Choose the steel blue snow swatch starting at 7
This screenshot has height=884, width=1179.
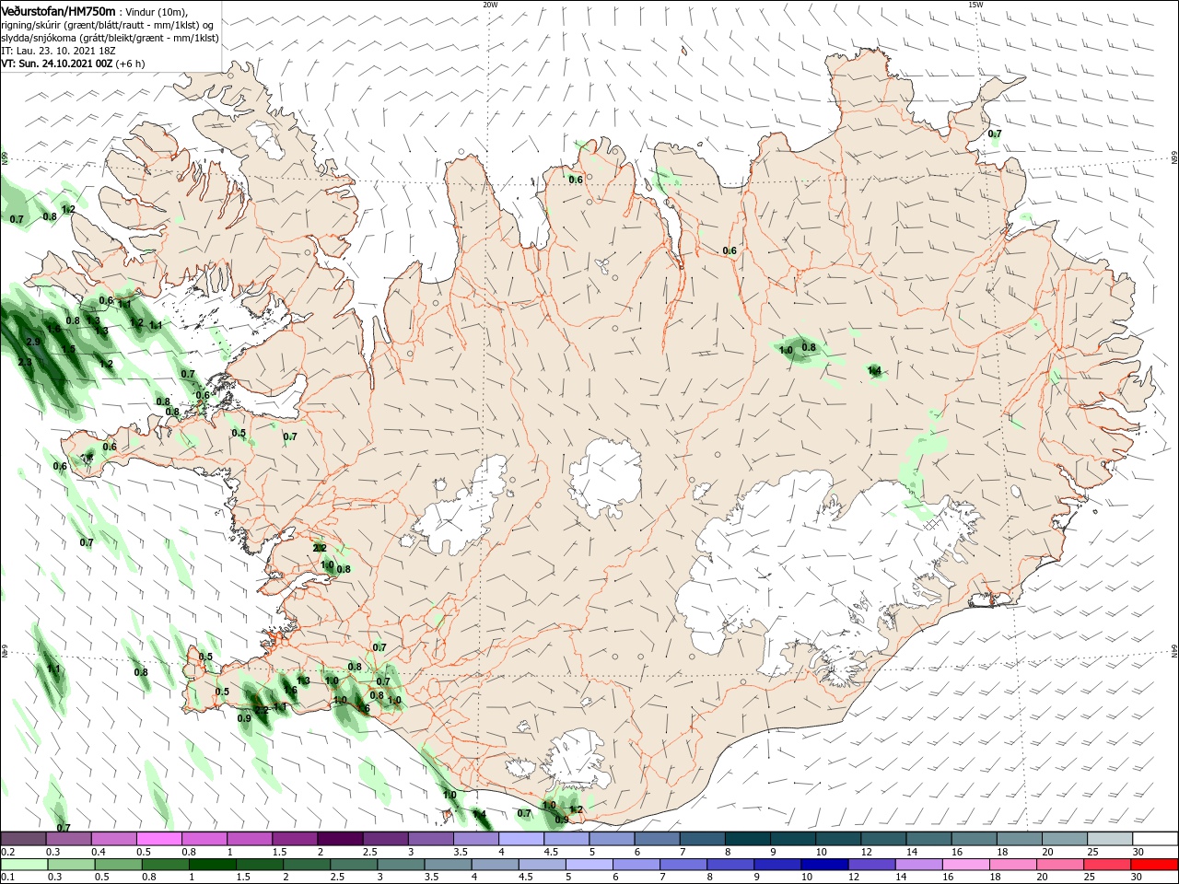click(x=703, y=839)
